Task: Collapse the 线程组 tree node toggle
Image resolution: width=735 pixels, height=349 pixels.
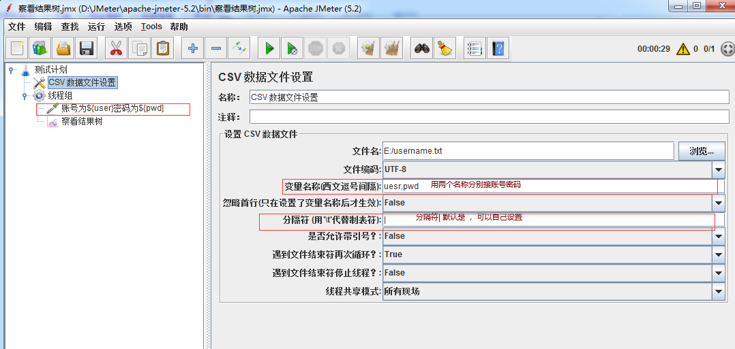Action: click(25, 96)
